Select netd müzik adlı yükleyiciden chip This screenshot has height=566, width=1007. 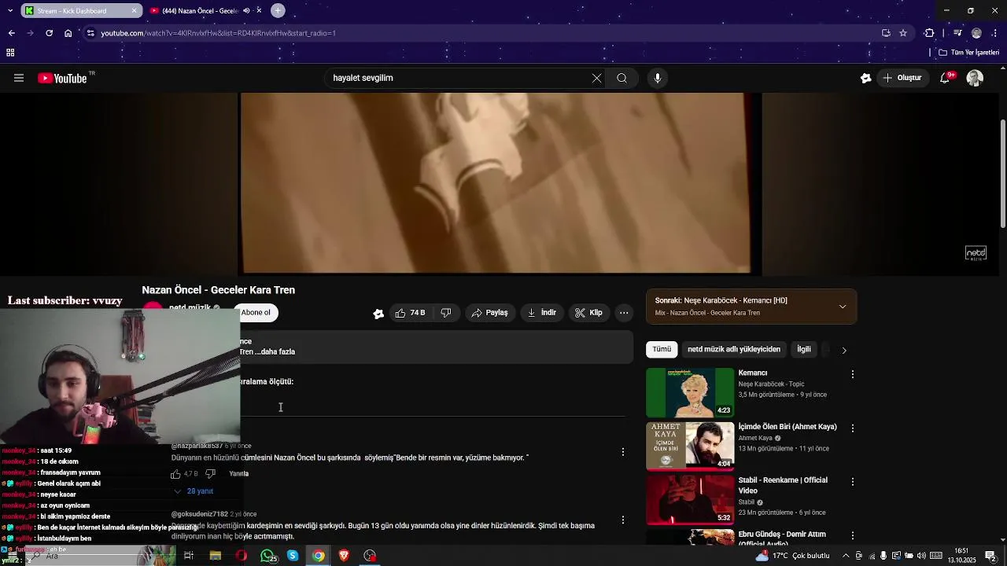click(x=734, y=349)
